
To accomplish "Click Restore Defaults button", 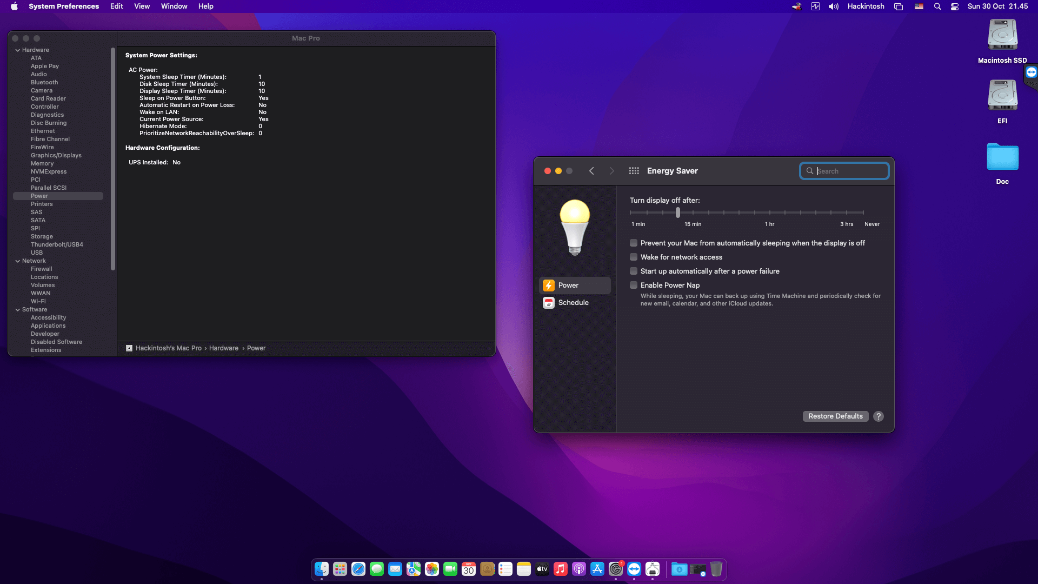I will [835, 416].
